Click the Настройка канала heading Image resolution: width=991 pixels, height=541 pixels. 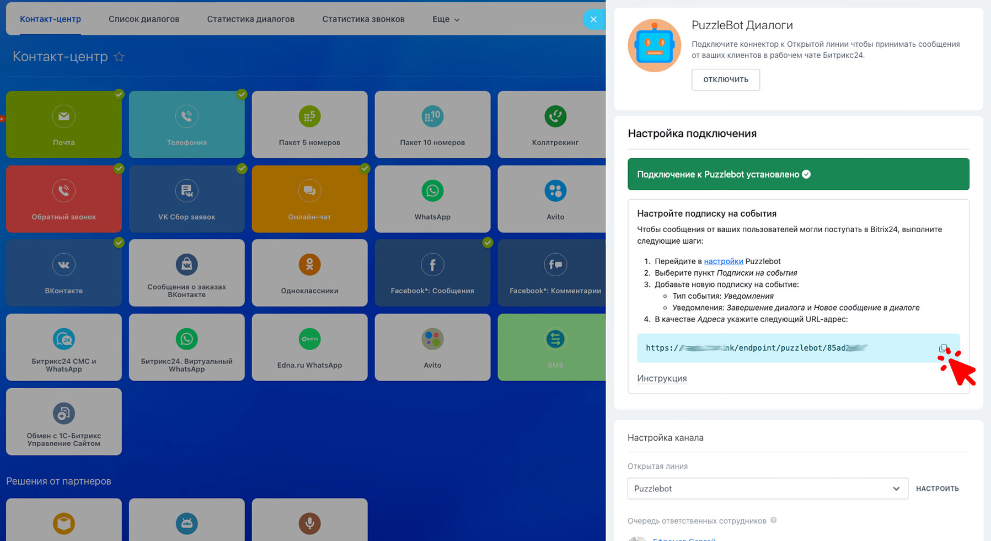666,438
